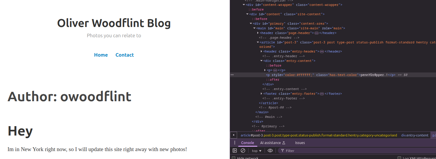The width and height of the screenshot is (436, 159).
Task: Click the ellipsis badge in entry-footer element
Action: coord(322,94)
